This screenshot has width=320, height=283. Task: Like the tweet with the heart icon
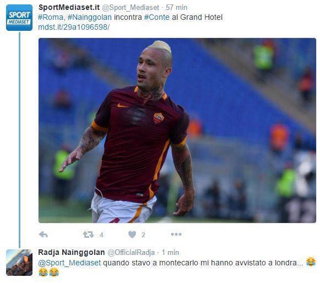pos(132,235)
